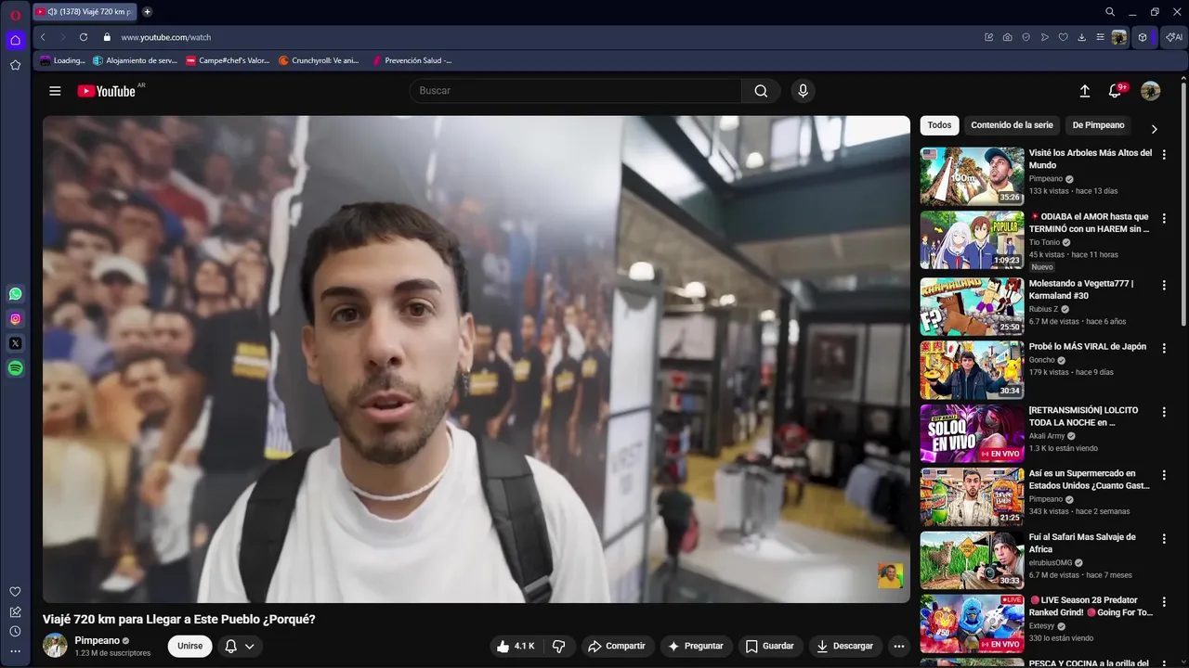Open YouTube notifications bell
Screen dimensions: 1189x668
click(1116, 91)
